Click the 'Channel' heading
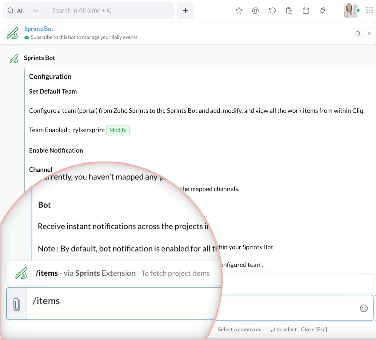The image size is (376, 340). 41,170
